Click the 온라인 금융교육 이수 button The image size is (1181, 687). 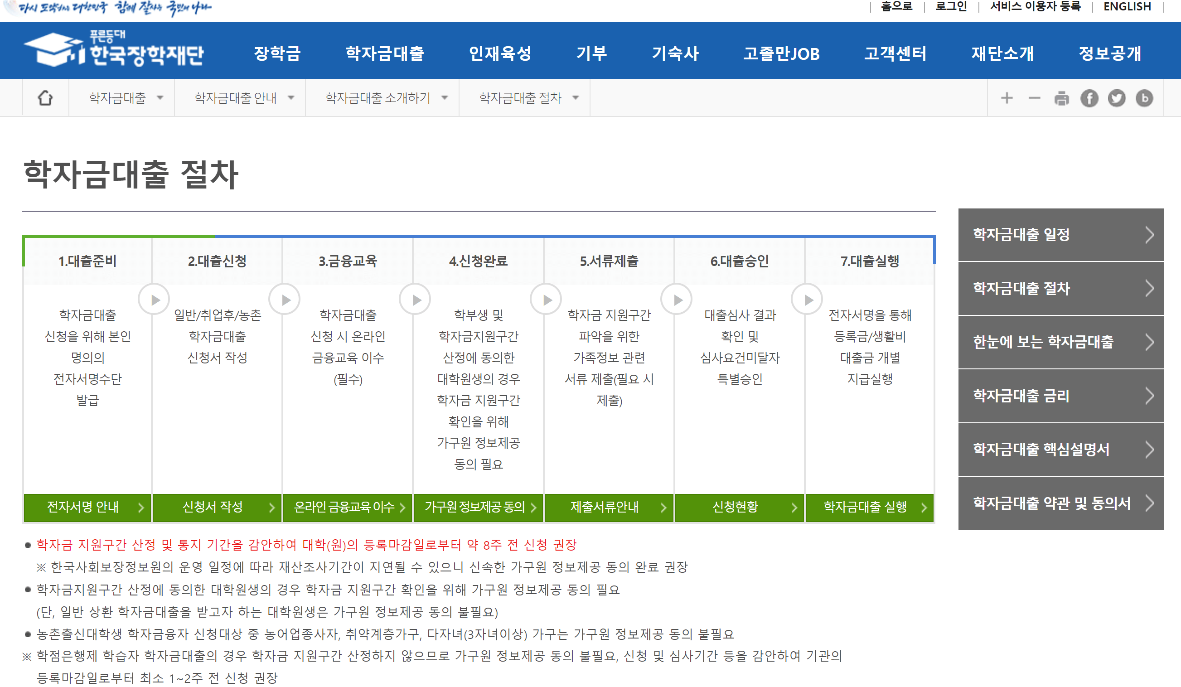click(x=347, y=508)
